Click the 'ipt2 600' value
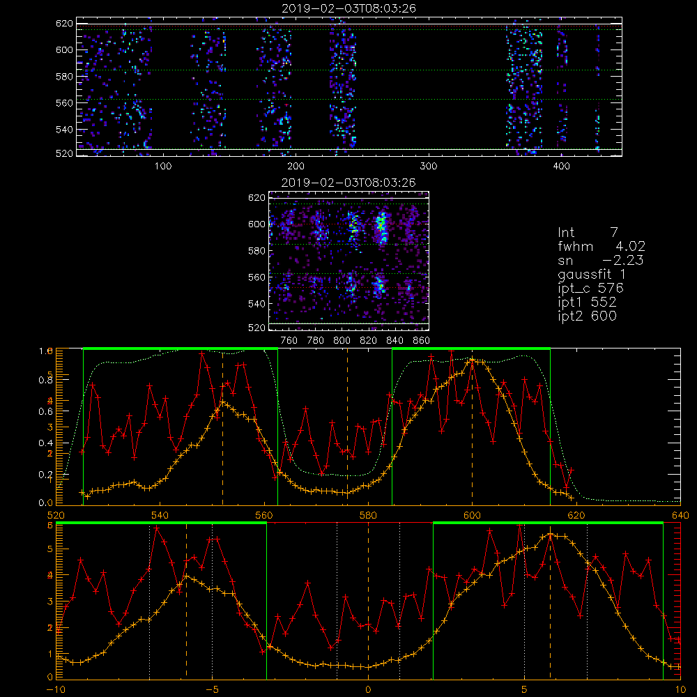Image resolution: width=697 pixels, height=697 pixels. coord(587,316)
